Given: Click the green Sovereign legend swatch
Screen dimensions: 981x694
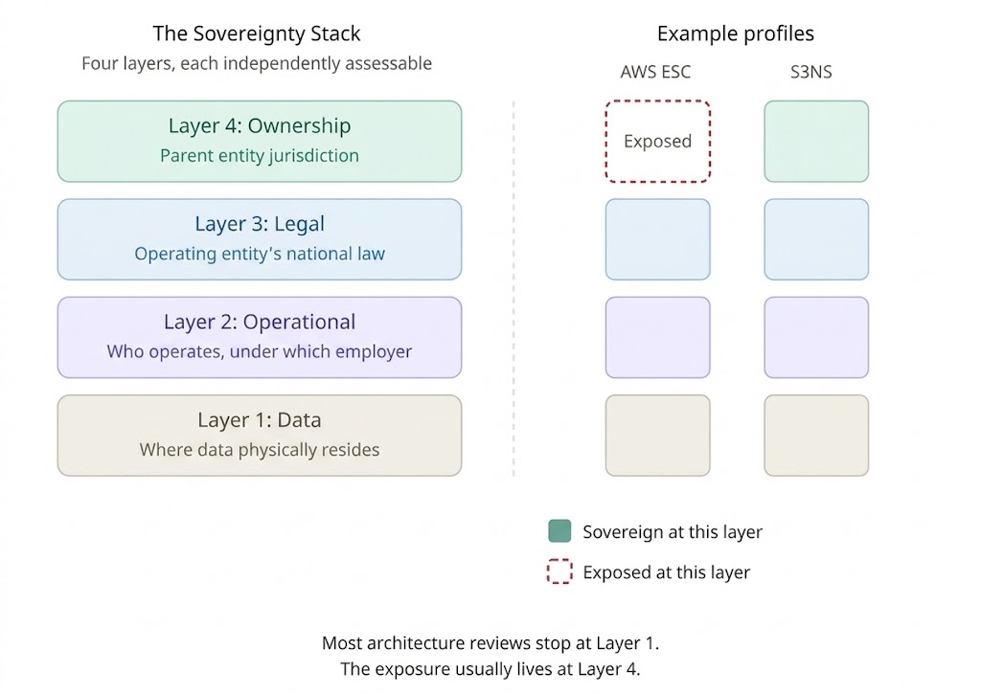Looking at the screenshot, I should (559, 531).
